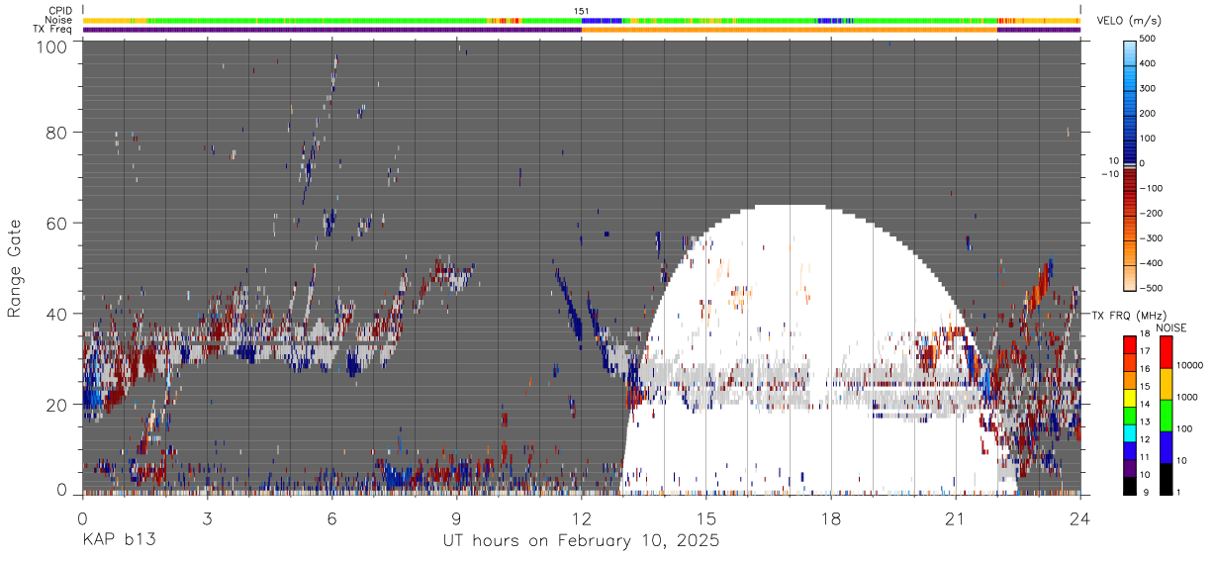
Task: Click the 12 hour tick label
Action: click(x=582, y=517)
